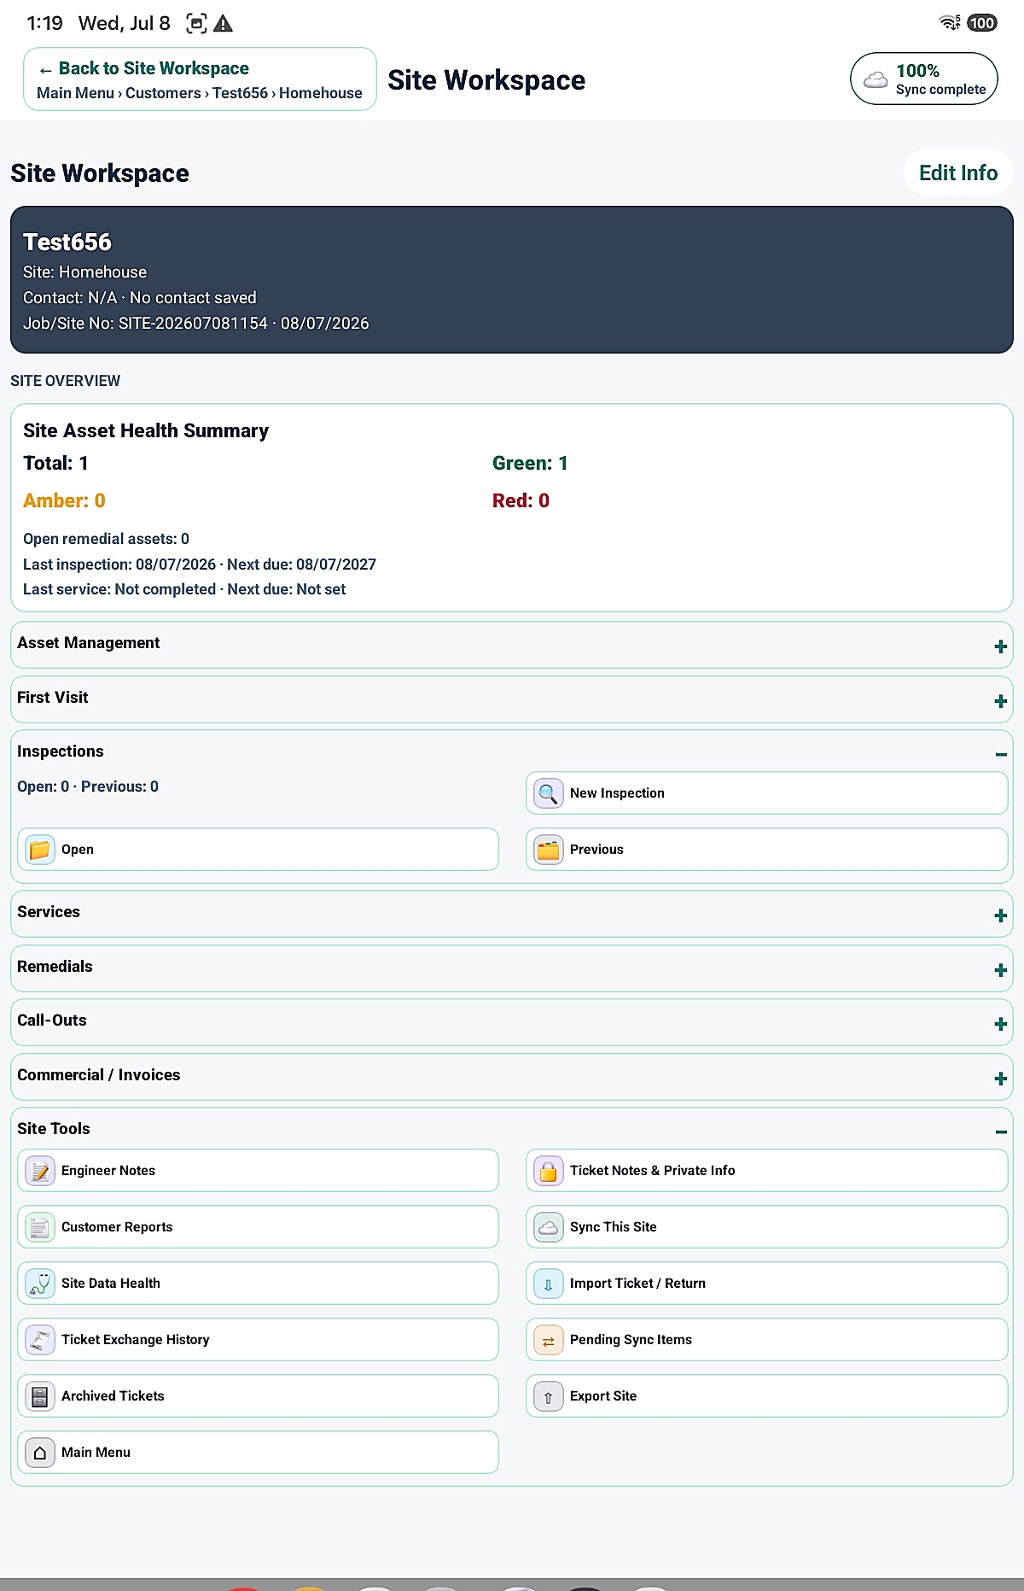Image resolution: width=1024 pixels, height=1591 pixels.
Task: Collapse the Site Tools section
Action: (x=1000, y=1132)
